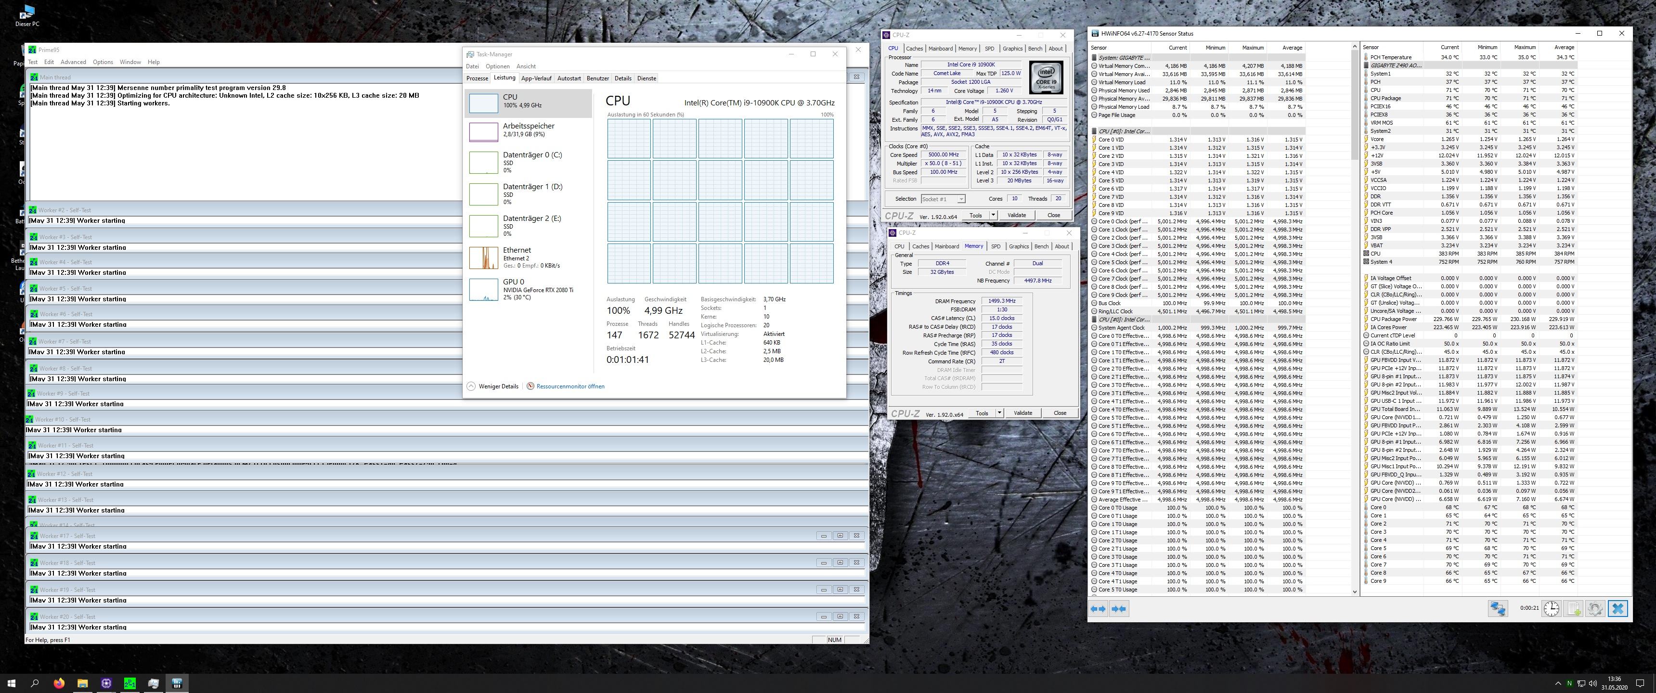Switch to Prozesse tab in Task-Manager

[477, 78]
